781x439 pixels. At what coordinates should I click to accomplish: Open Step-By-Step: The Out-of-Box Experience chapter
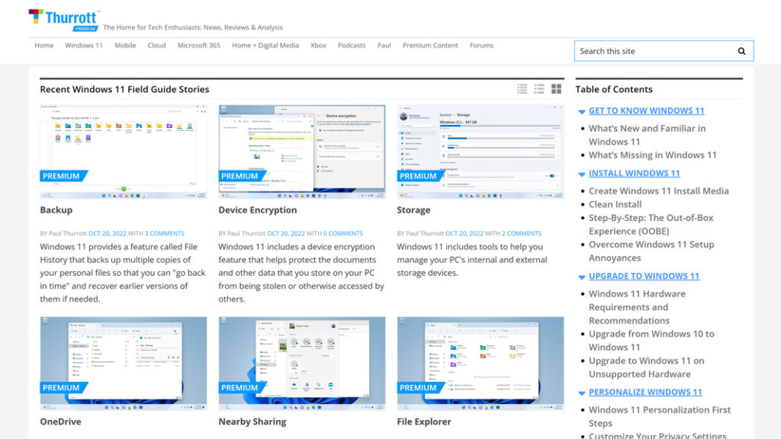(651, 225)
